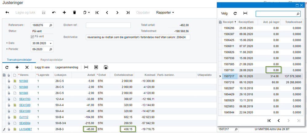Toggle the På vent checkbox
The width and height of the screenshot is (307, 133).
[33, 36]
